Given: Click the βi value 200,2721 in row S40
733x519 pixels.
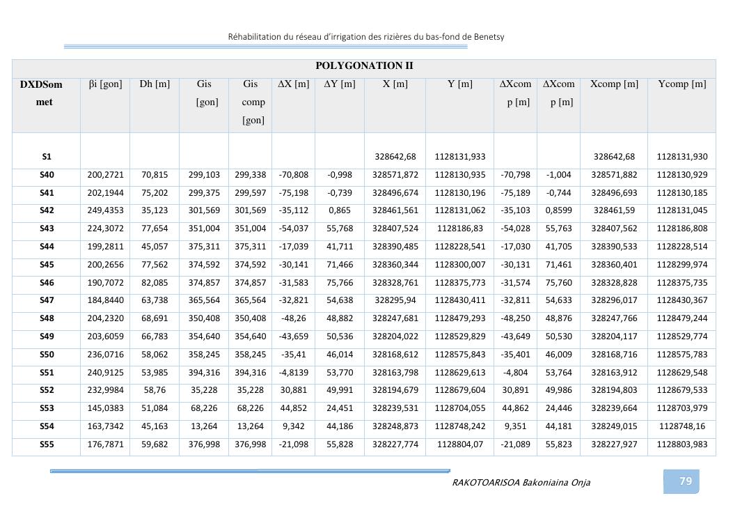Looking at the screenshot, I should 105,175.
